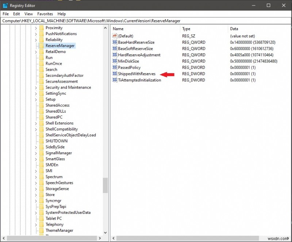
Task: Click the Registry Editor icon in the title bar
Action: 5,5
